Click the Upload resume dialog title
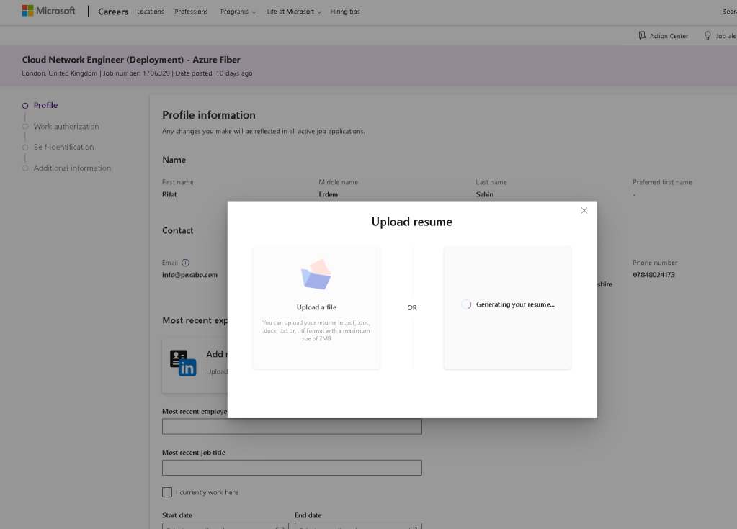This screenshot has width=737, height=529. tap(412, 222)
